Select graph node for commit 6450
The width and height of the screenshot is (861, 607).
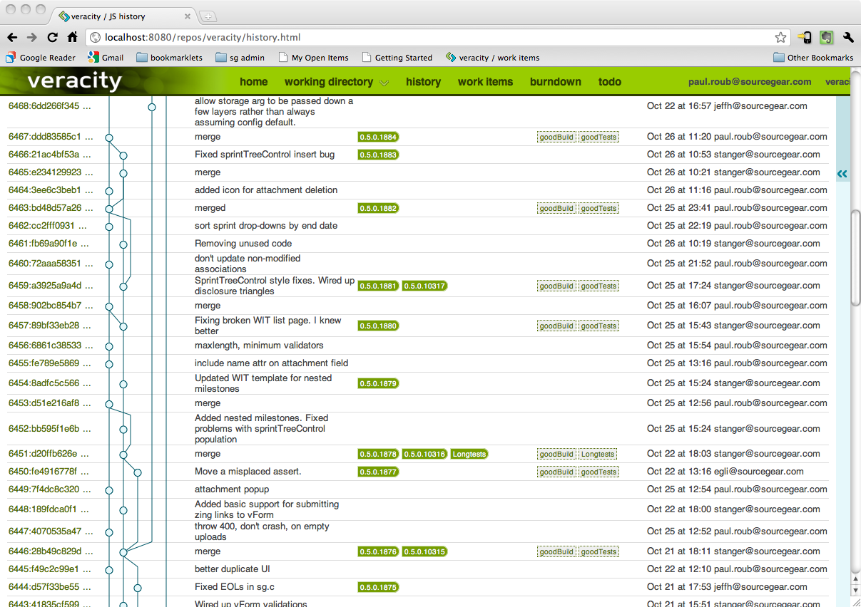click(138, 472)
